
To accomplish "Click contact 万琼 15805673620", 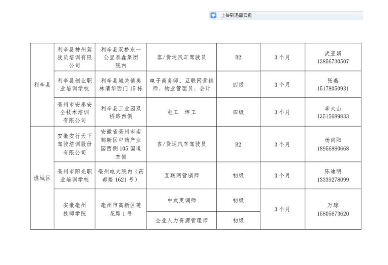I will point(333,209).
